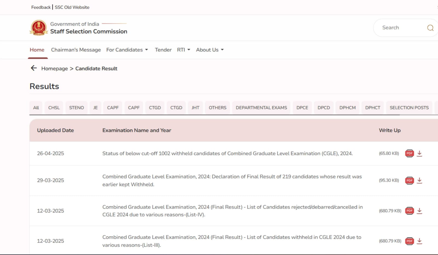
Task: Open Chairman's Message page
Action: pyautogui.click(x=76, y=50)
